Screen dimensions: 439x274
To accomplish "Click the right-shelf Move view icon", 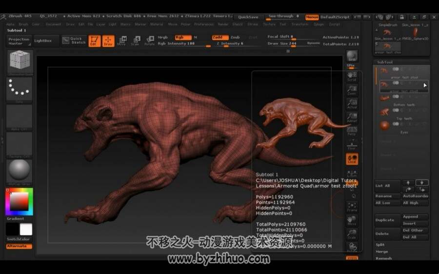I will pos(352,220).
